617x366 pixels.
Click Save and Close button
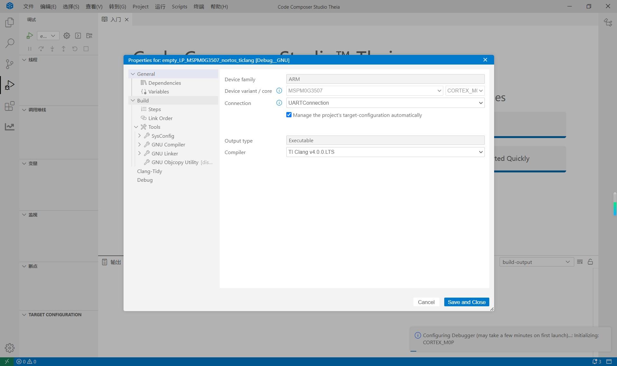click(x=466, y=302)
